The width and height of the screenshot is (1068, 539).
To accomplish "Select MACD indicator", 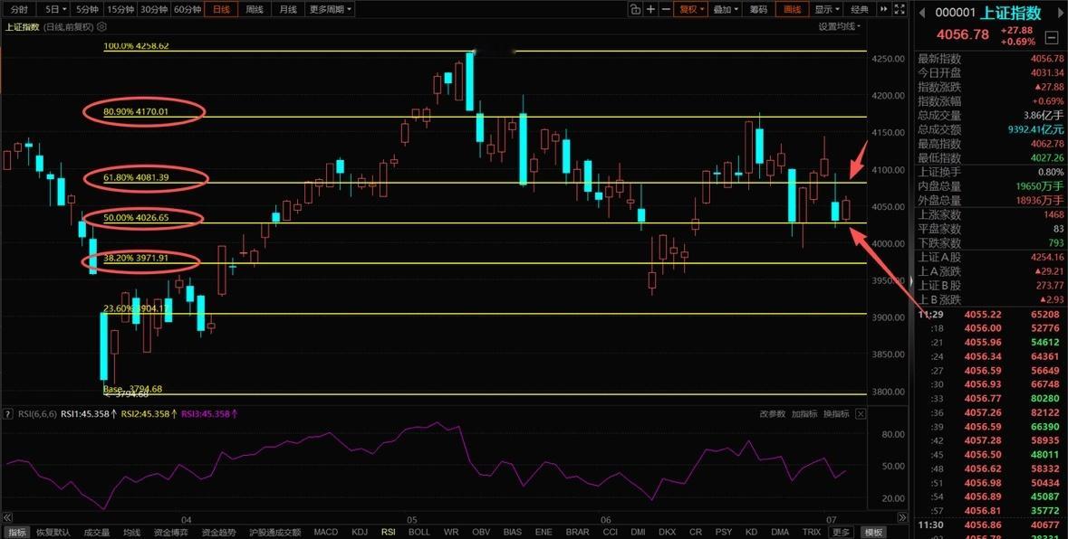I will (x=325, y=532).
